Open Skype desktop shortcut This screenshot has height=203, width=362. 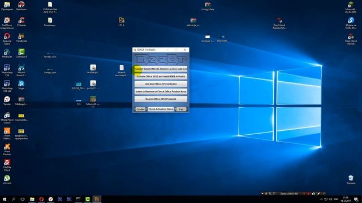pos(21,85)
